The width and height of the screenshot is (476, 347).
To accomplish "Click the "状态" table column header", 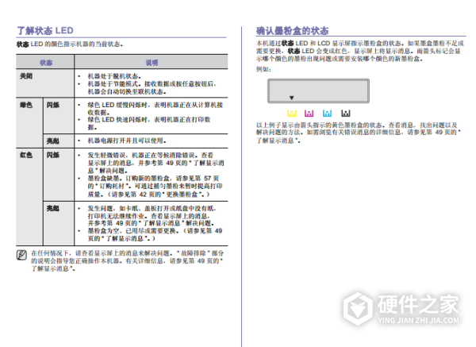I will [45, 63].
